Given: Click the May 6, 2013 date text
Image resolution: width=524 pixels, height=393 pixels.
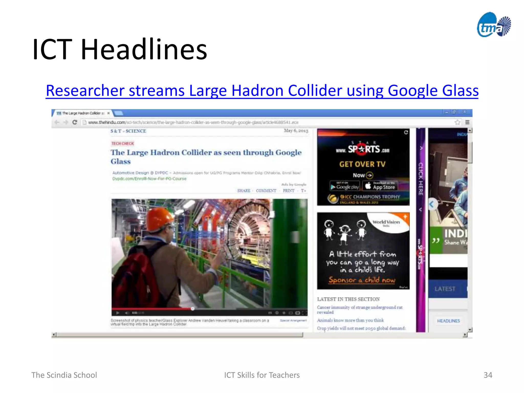Looking at the screenshot, I should (296, 131).
